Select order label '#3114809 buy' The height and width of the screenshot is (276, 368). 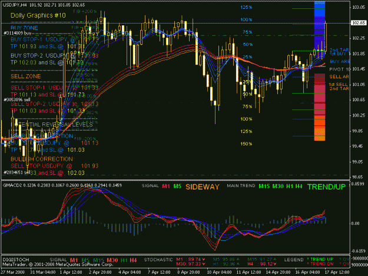tap(17, 33)
